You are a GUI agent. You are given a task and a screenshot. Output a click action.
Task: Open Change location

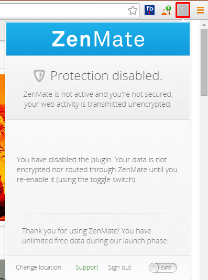click(38, 267)
